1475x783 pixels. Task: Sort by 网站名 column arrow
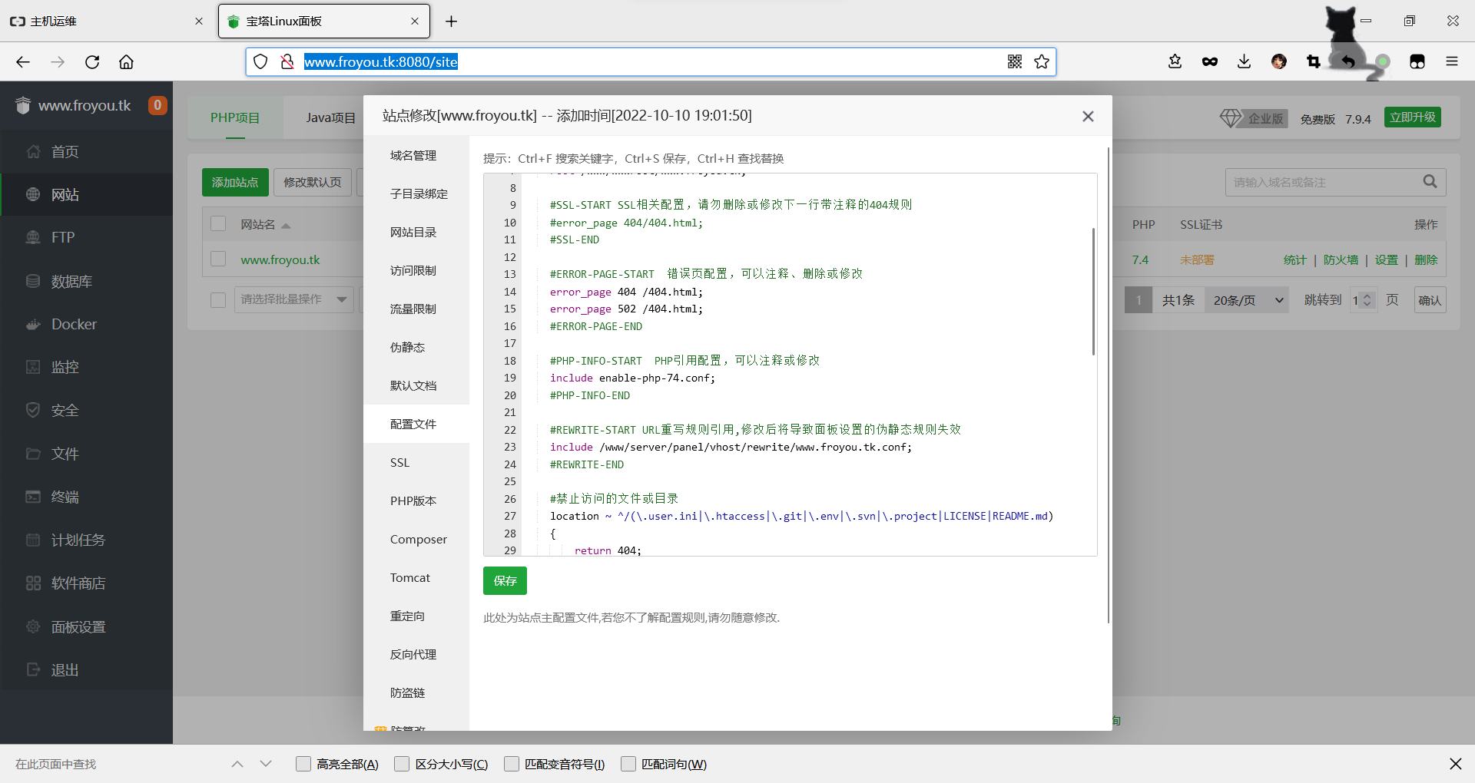tap(286, 225)
